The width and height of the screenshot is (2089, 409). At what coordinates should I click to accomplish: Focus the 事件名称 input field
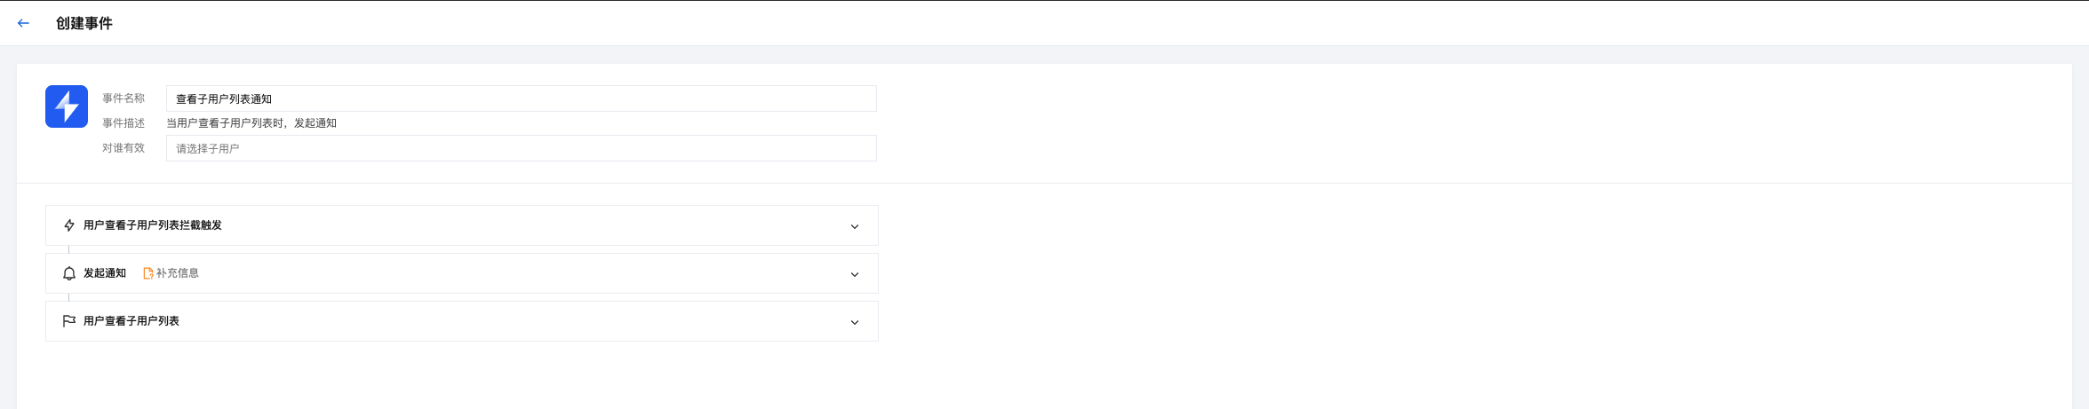(521, 98)
